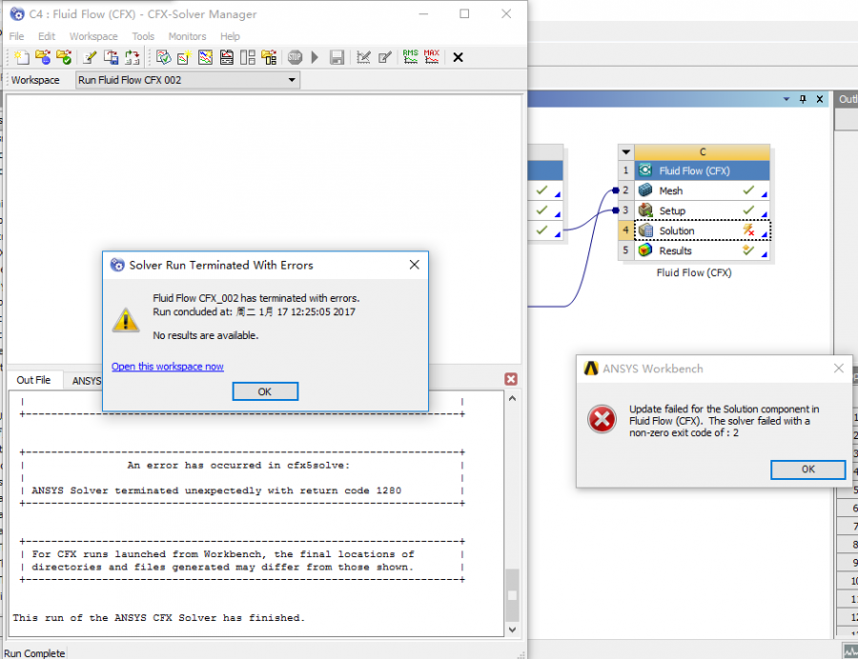Click OK in ANSYS Workbench error dialog
This screenshot has width=858, height=659.
click(x=807, y=469)
